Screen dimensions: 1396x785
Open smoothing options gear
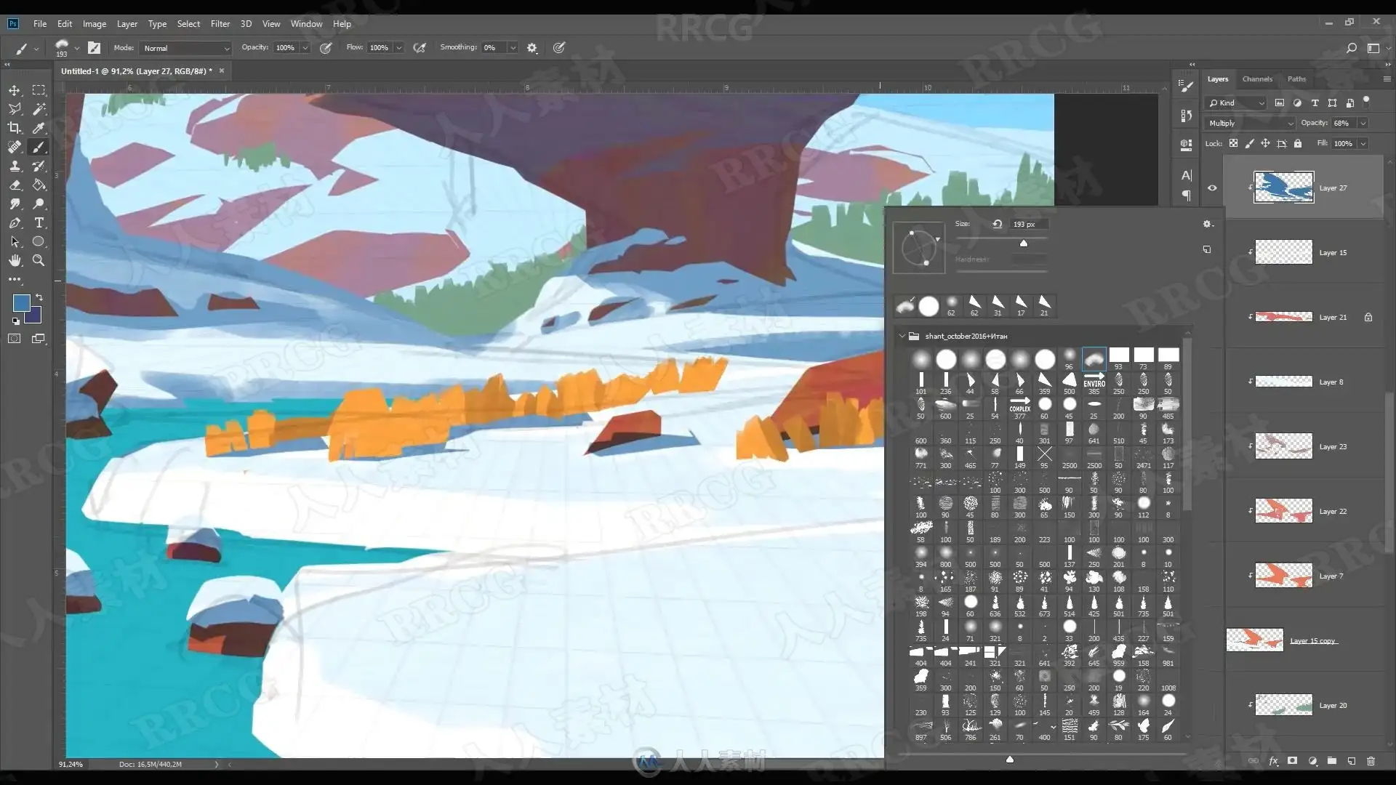[532, 48]
